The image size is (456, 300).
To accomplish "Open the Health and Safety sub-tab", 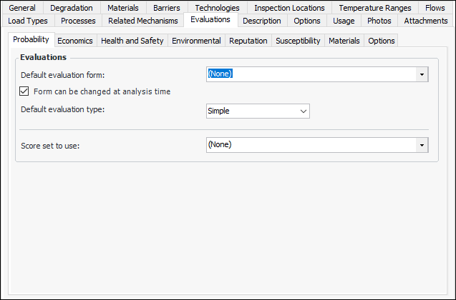I will [x=132, y=41].
